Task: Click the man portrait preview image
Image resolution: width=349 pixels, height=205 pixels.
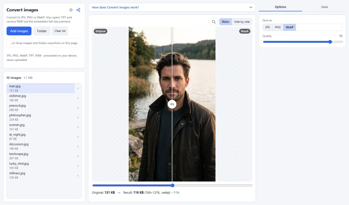Action: (172, 104)
